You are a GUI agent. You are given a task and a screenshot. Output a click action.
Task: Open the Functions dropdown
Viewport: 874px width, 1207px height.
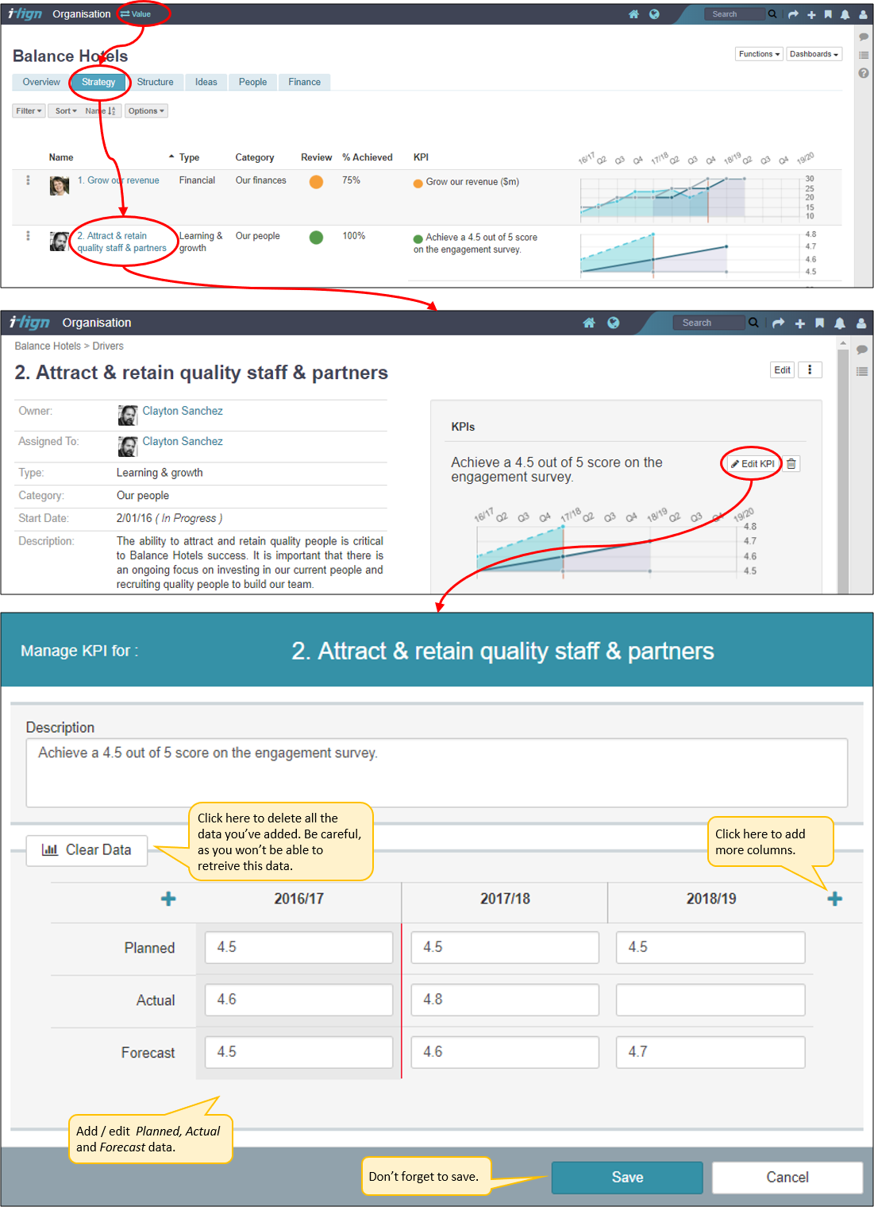click(x=759, y=54)
